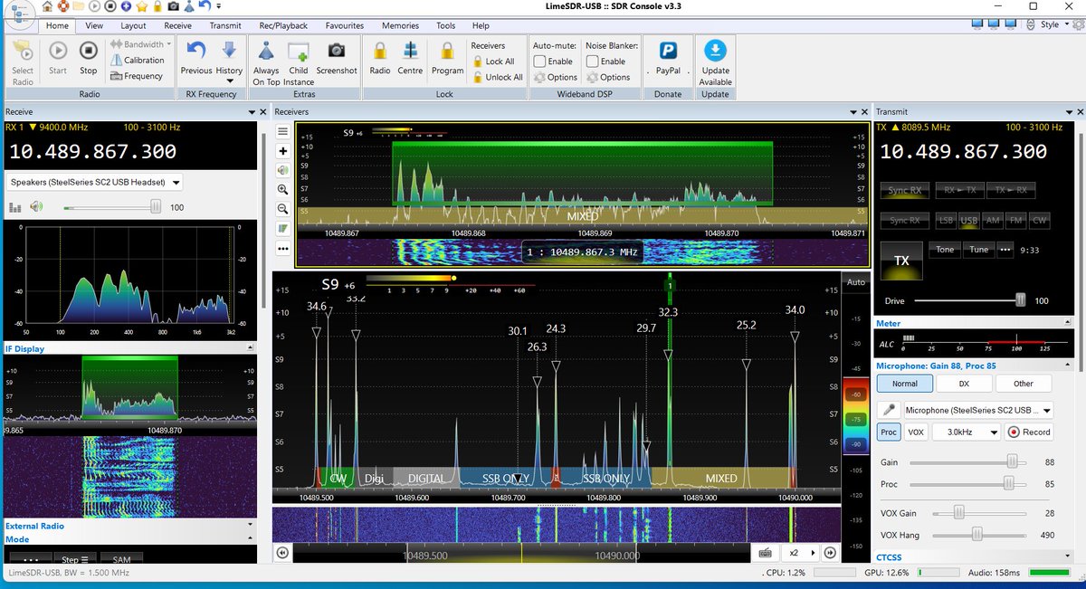Add a receiver with the plus icon

(283, 151)
